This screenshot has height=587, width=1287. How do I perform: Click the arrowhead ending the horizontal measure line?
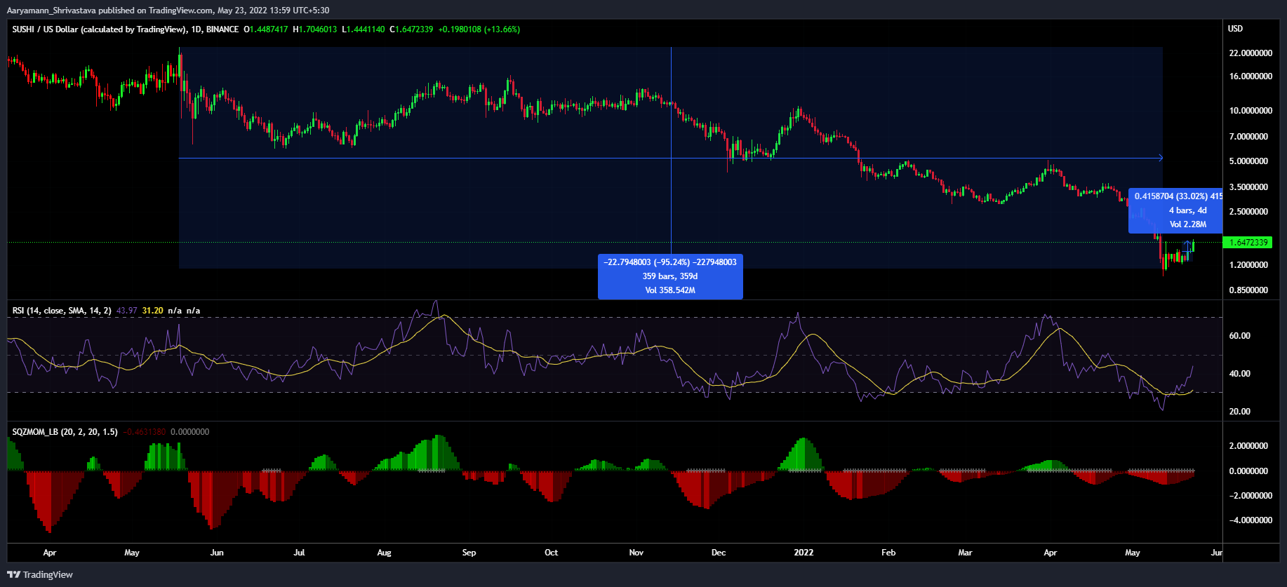coord(1160,158)
